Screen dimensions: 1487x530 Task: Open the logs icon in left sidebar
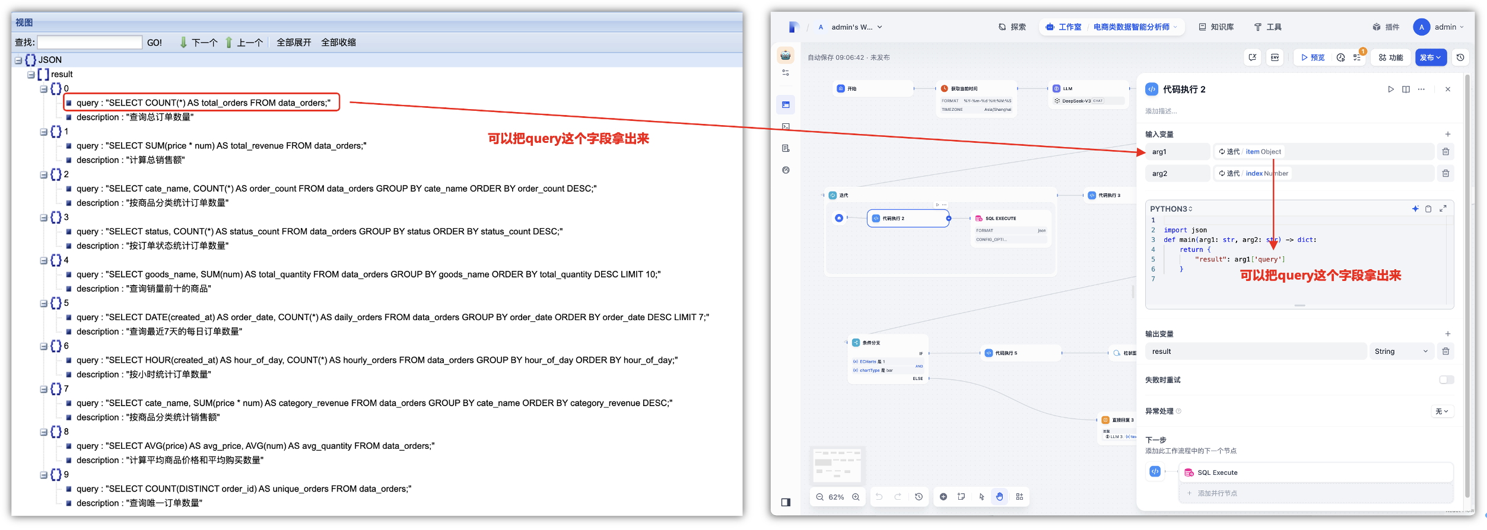coord(786,148)
